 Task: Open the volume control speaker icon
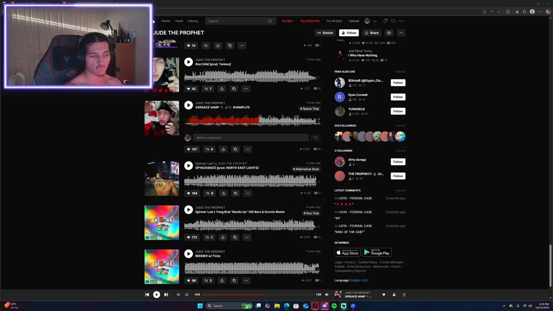click(x=327, y=295)
